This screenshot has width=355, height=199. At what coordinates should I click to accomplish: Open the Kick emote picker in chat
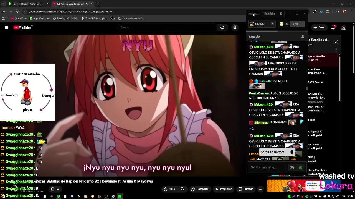[300, 167]
